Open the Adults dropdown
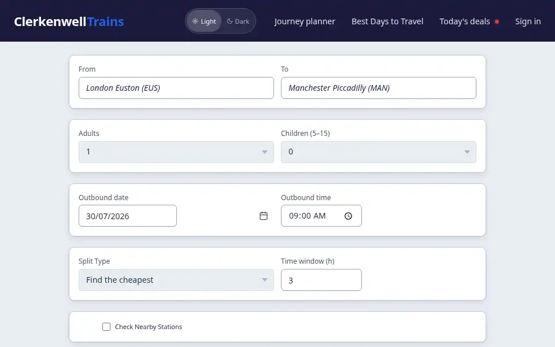 coord(176,152)
